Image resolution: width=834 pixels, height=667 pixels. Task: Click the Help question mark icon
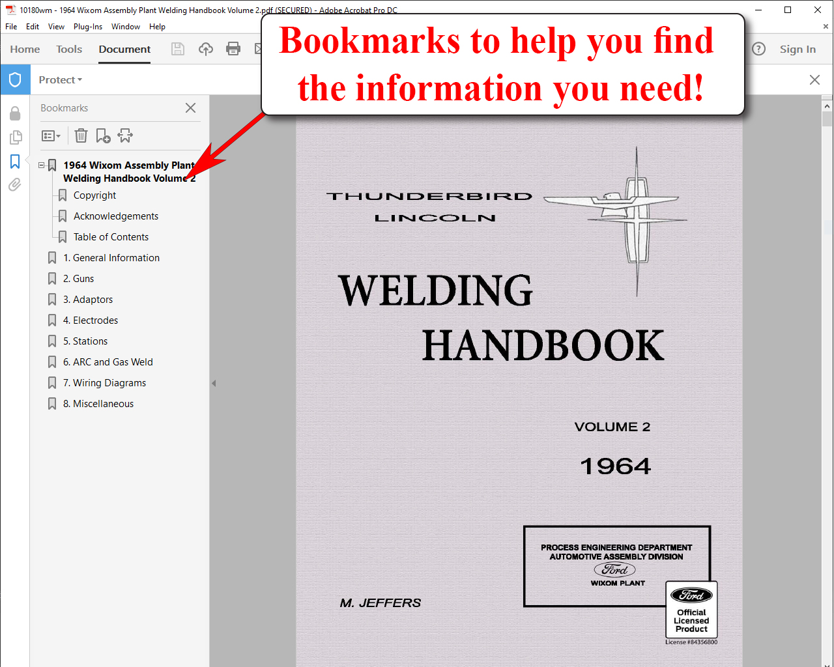[x=759, y=49]
